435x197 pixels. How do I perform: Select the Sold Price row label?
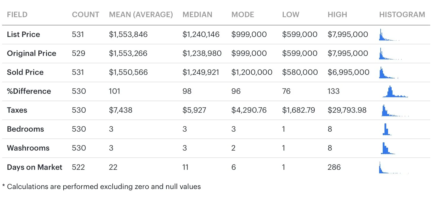click(25, 72)
